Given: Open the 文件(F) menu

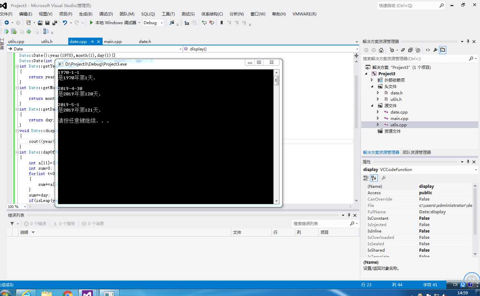Looking at the screenshot, I should (x=6, y=14).
